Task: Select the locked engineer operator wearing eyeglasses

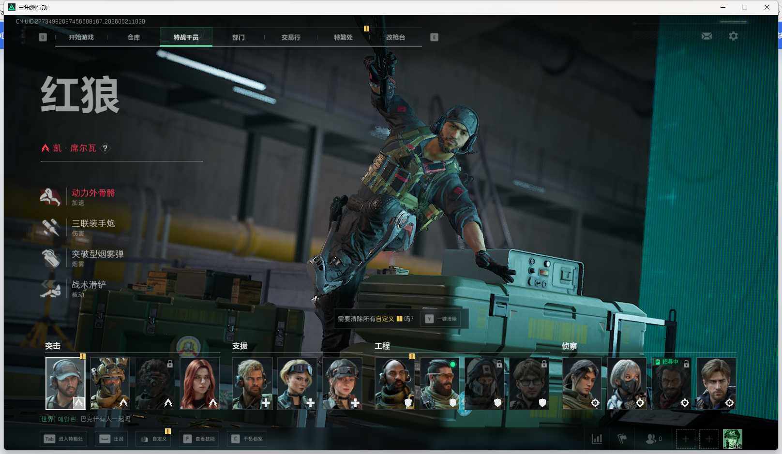Action: (x=529, y=383)
